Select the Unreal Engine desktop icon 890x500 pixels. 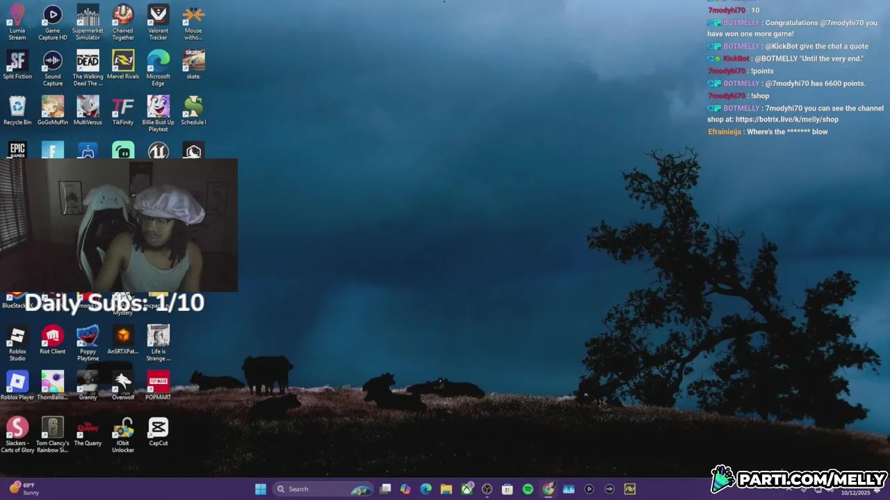click(x=158, y=150)
